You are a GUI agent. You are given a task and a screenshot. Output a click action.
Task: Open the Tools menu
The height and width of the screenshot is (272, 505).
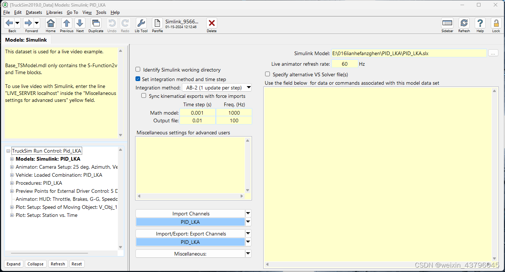click(x=101, y=12)
